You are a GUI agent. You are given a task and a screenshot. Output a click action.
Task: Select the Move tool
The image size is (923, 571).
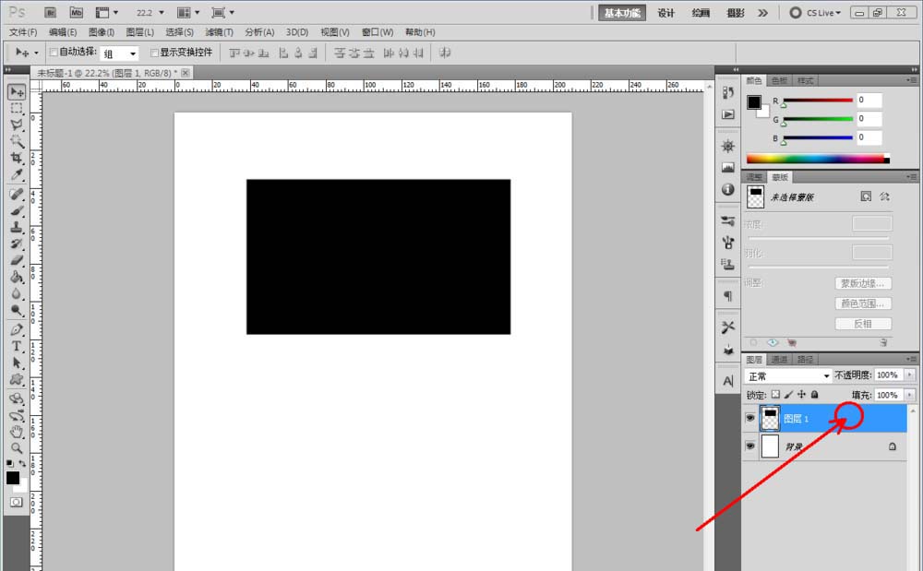pyautogui.click(x=17, y=91)
